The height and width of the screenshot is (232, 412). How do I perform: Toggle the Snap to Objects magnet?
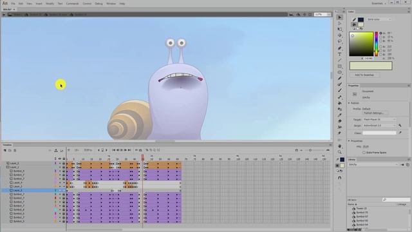(x=340, y=178)
